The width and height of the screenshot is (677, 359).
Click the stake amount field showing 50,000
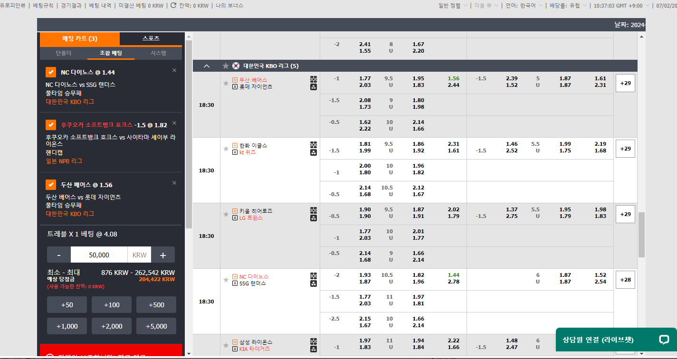click(99, 255)
